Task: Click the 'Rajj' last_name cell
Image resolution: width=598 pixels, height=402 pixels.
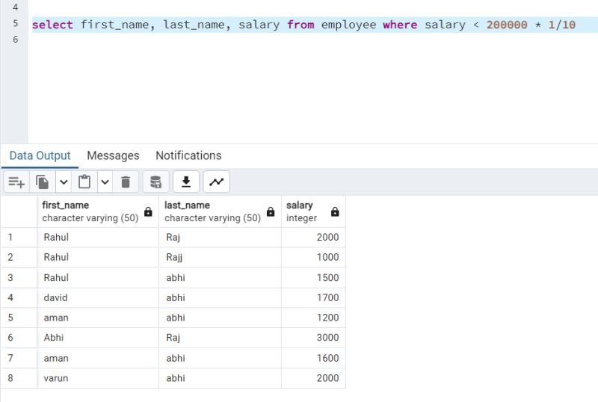Action: [220, 258]
